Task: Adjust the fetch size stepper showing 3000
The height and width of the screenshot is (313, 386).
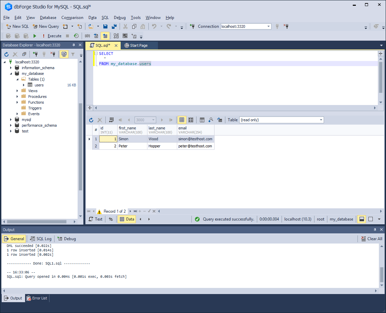Action: pos(153,120)
